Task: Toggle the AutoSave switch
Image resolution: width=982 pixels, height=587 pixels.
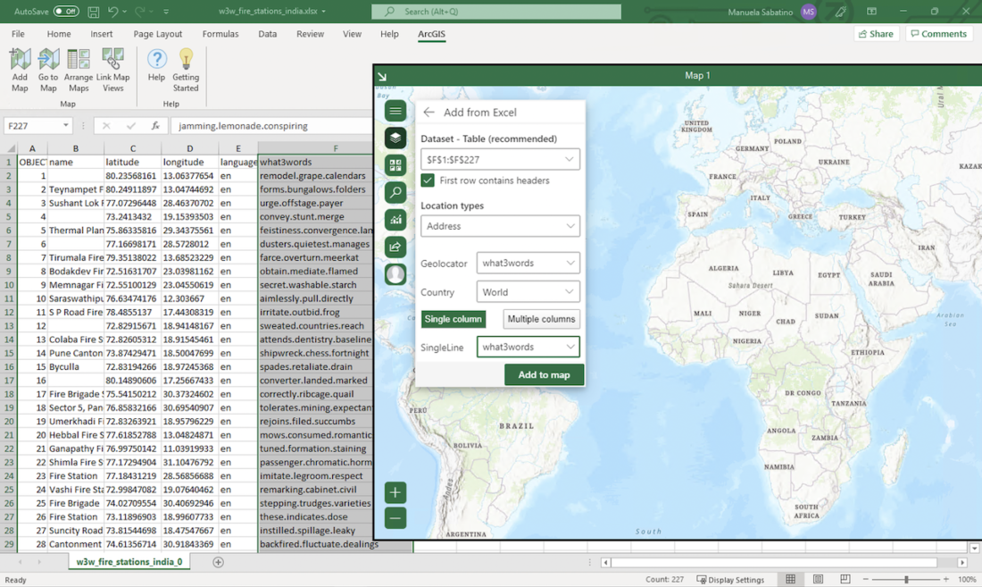Action: click(x=66, y=12)
